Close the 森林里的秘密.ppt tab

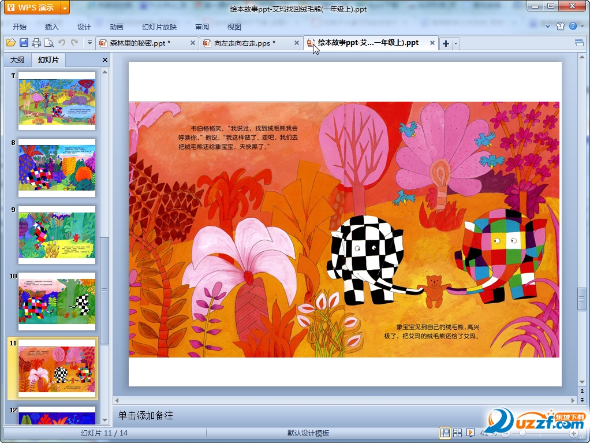pos(193,43)
